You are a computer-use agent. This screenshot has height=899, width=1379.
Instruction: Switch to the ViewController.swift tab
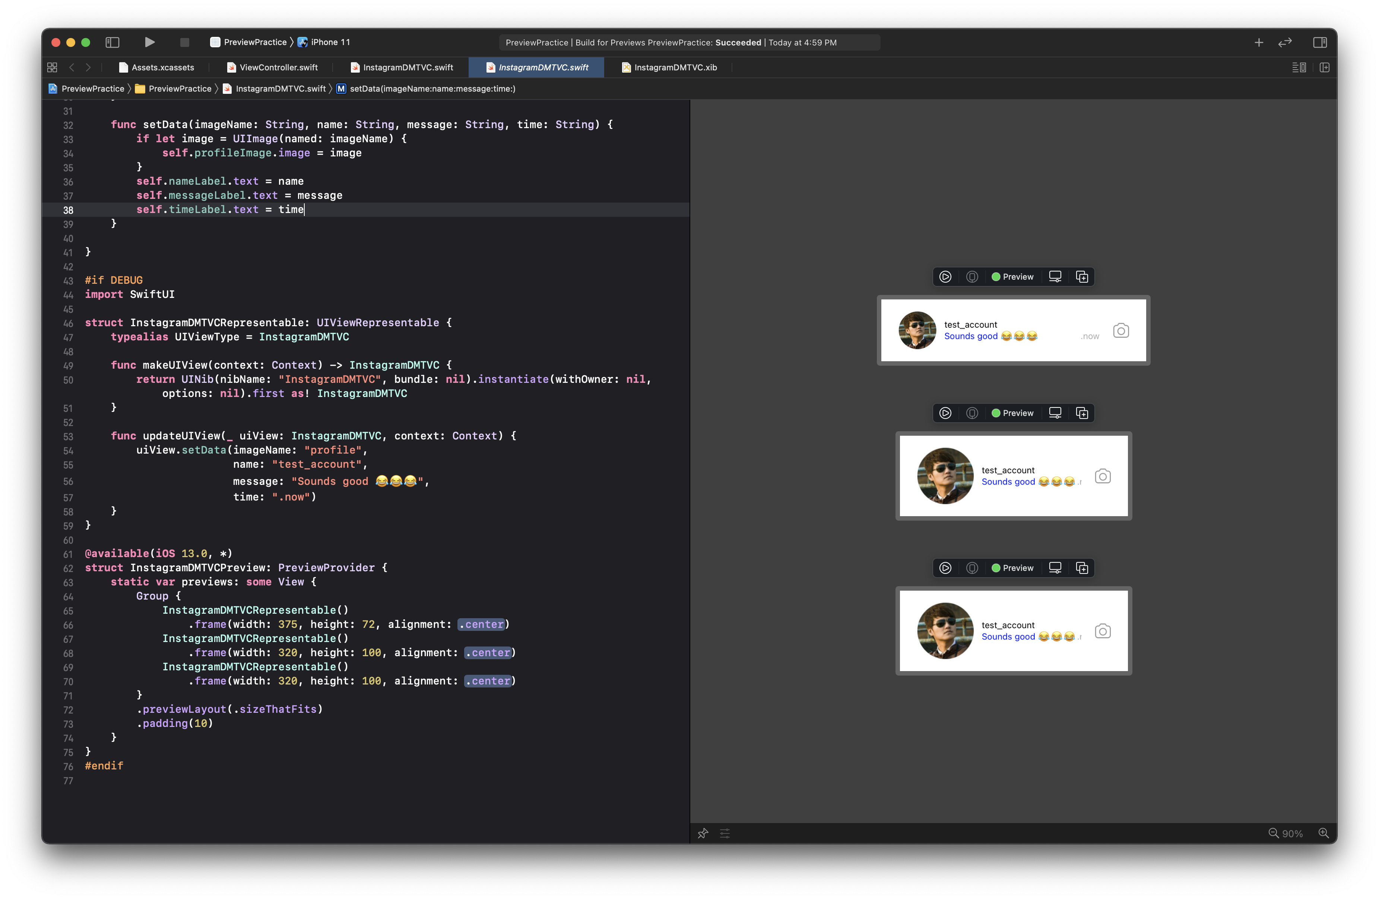click(x=278, y=68)
